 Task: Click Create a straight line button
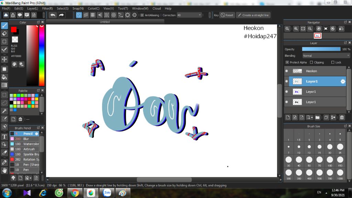[x=253, y=15]
